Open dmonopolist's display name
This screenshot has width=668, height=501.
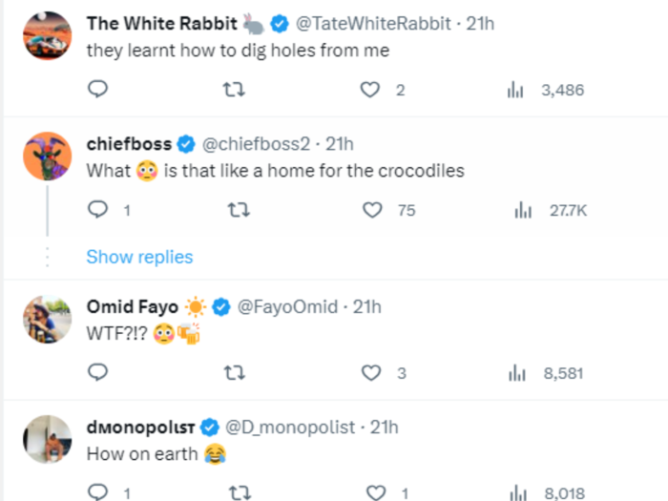[x=140, y=428]
